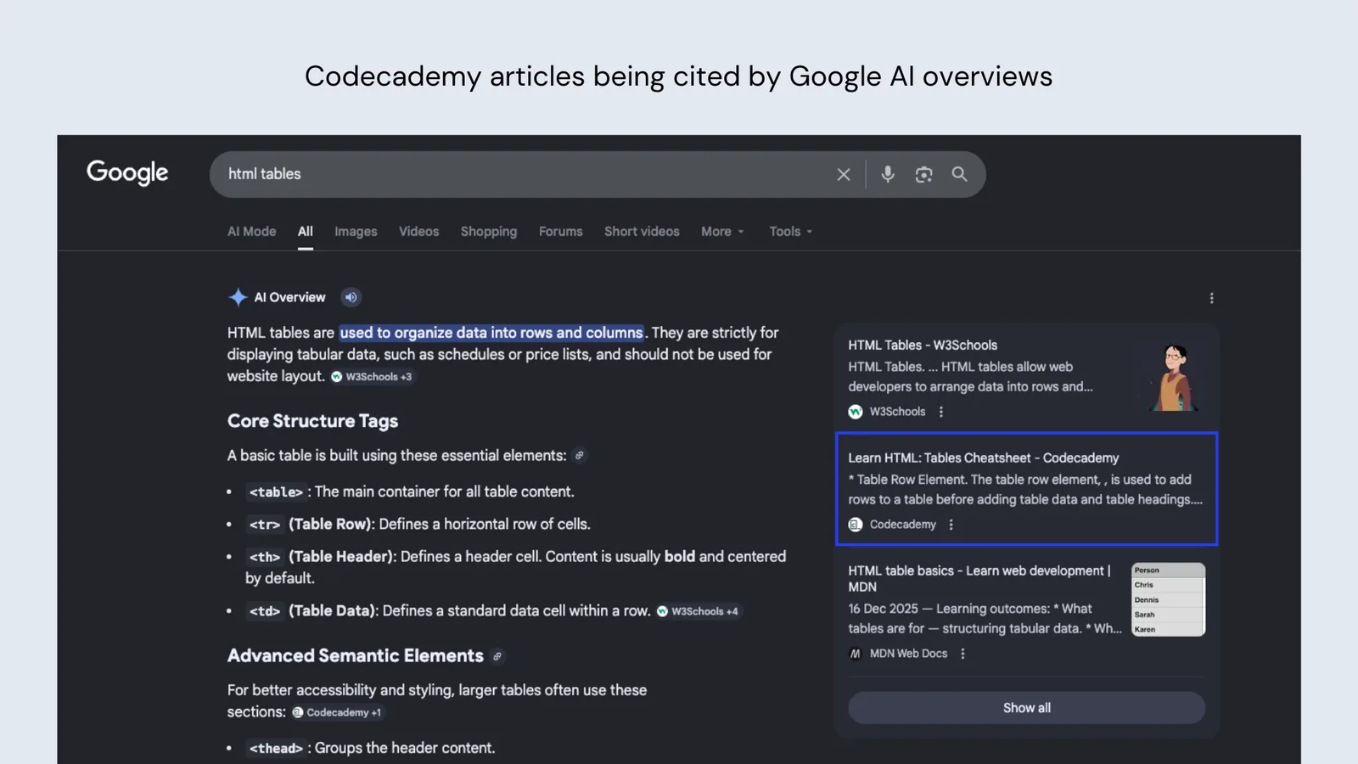The image size is (1358, 764).
Task: Open the Forums tab
Action: (x=561, y=232)
